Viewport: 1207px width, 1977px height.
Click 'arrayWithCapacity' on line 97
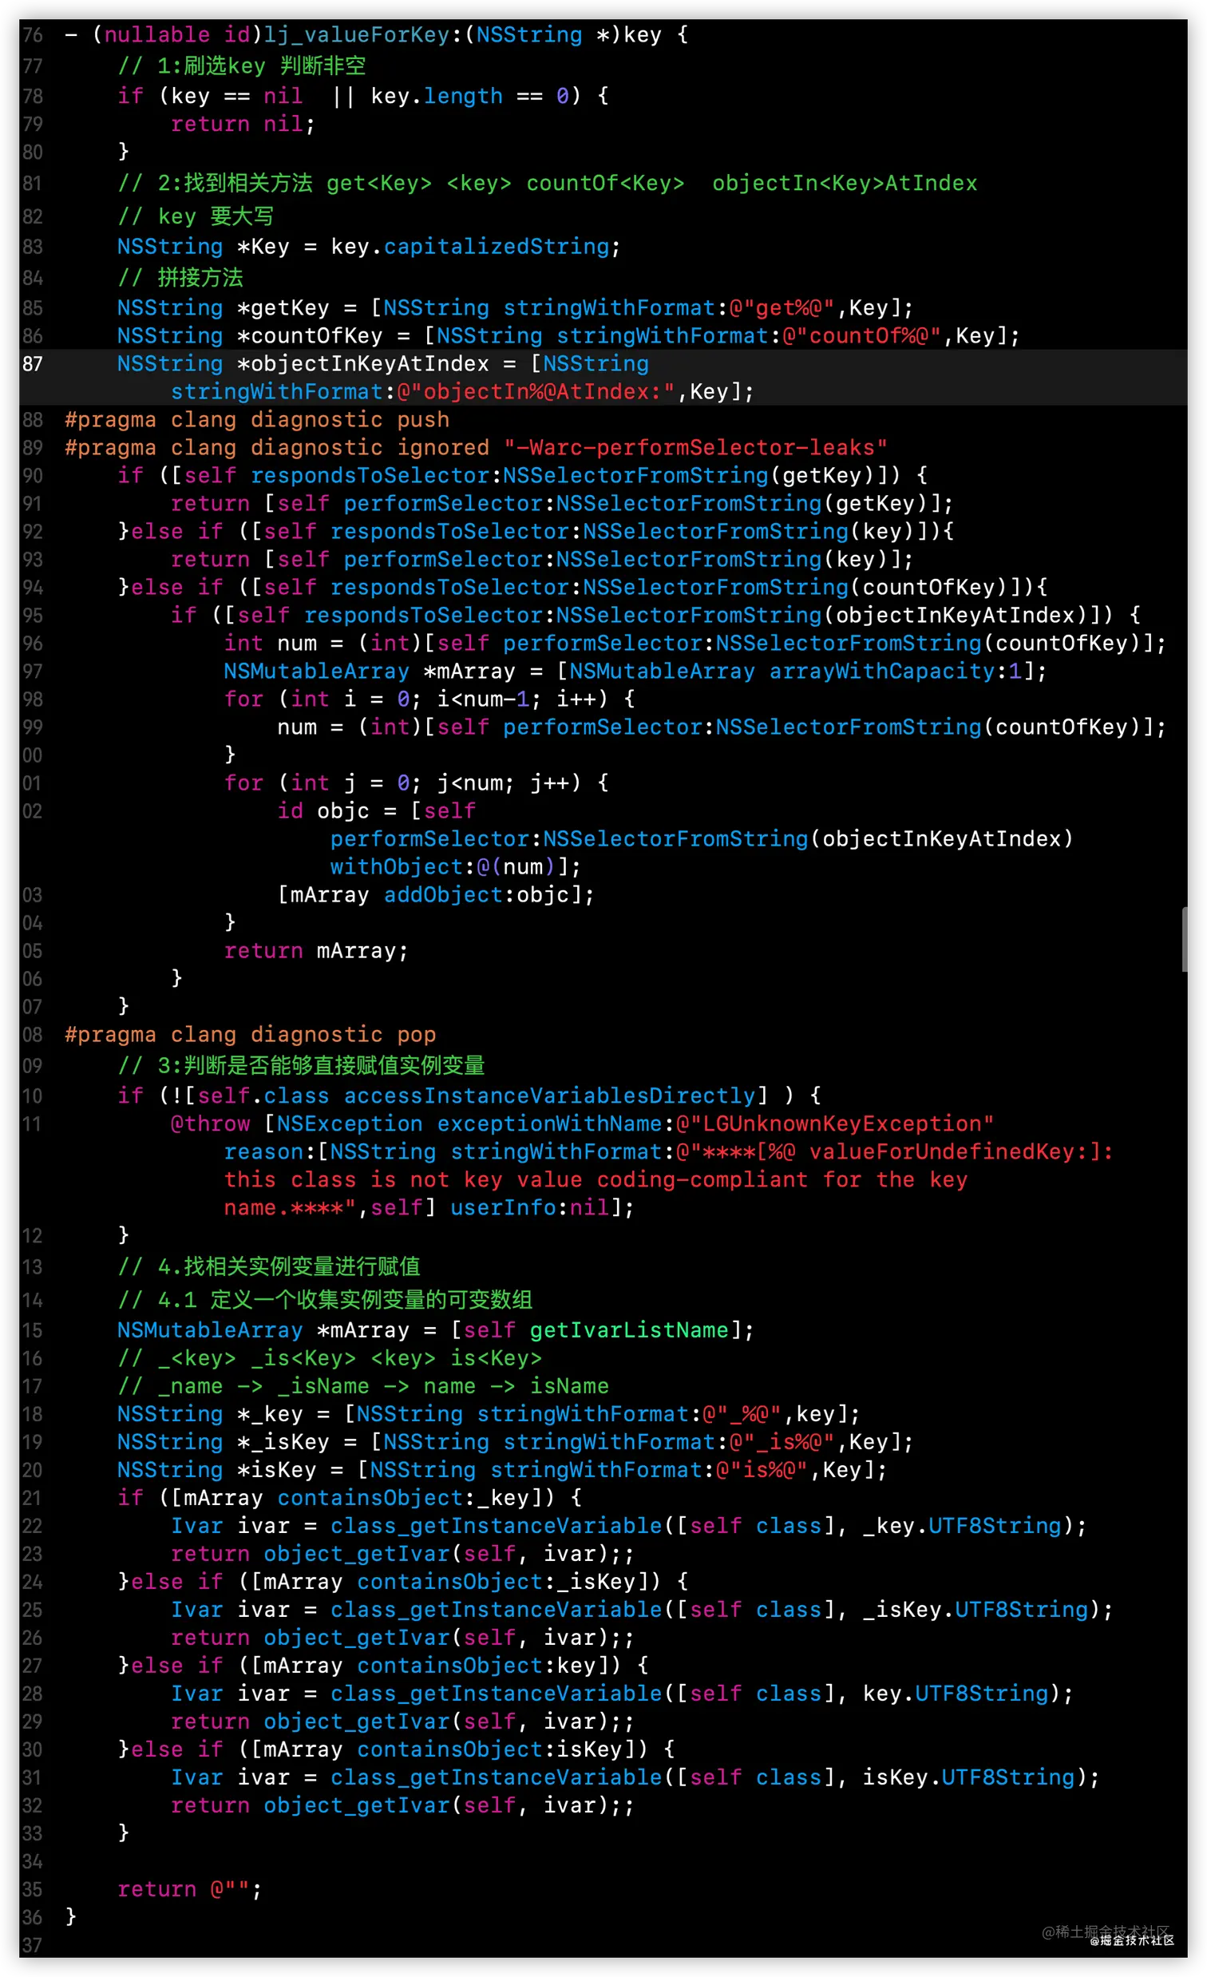(881, 671)
